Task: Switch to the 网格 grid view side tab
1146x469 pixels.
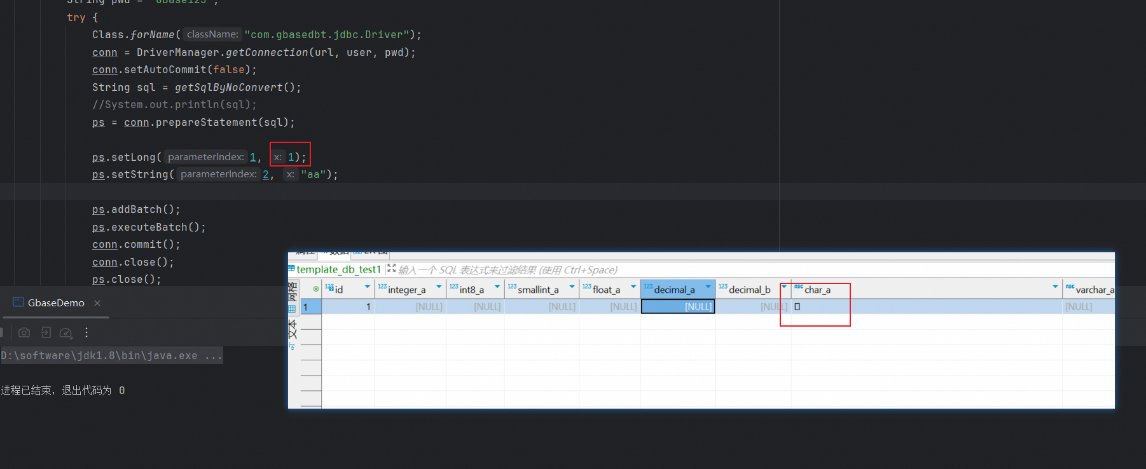Action: [293, 297]
